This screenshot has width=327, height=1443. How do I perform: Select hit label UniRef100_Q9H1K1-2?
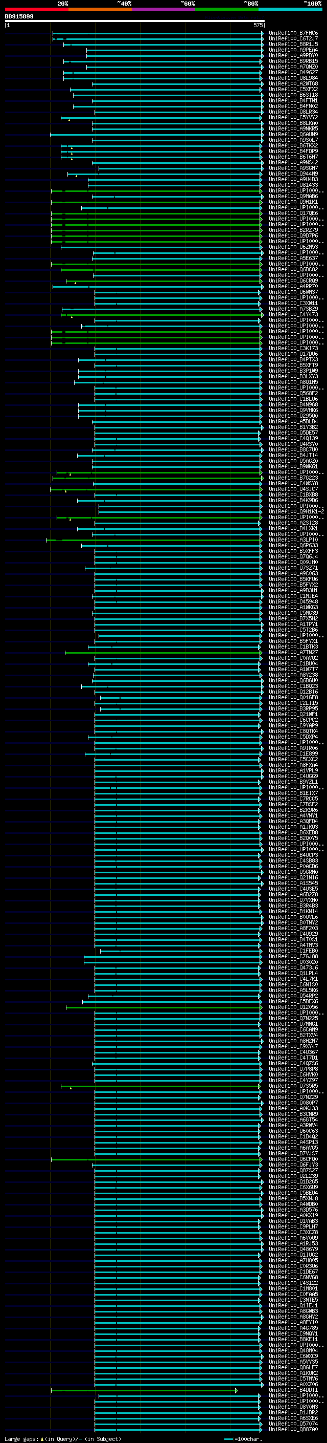pos(296,511)
